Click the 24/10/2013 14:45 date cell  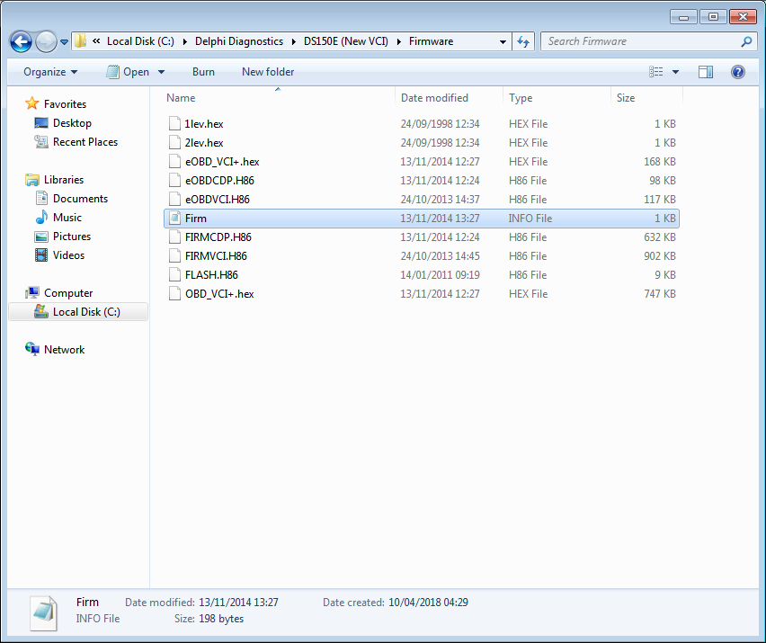[x=440, y=256]
